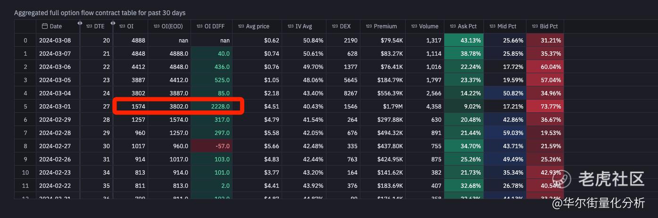Click the Bid Pct column header
Screen dimensions: 658x218
[x=548, y=26]
